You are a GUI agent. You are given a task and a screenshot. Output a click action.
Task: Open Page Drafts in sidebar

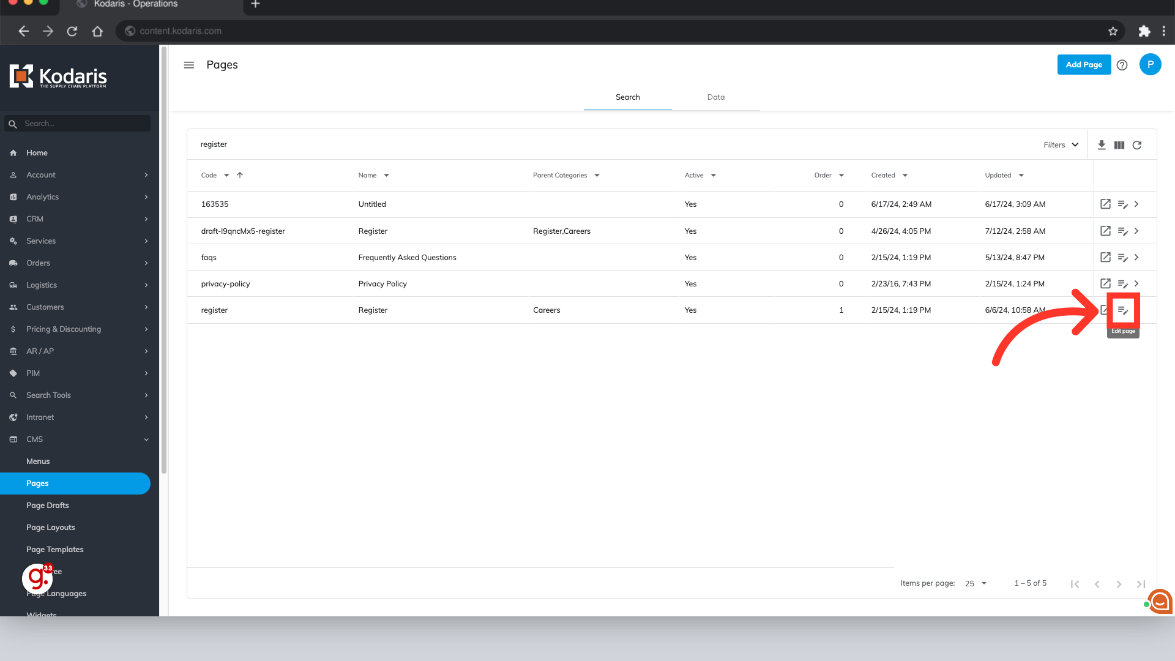click(48, 506)
